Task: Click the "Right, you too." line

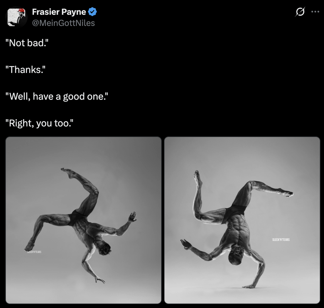Action: point(39,123)
